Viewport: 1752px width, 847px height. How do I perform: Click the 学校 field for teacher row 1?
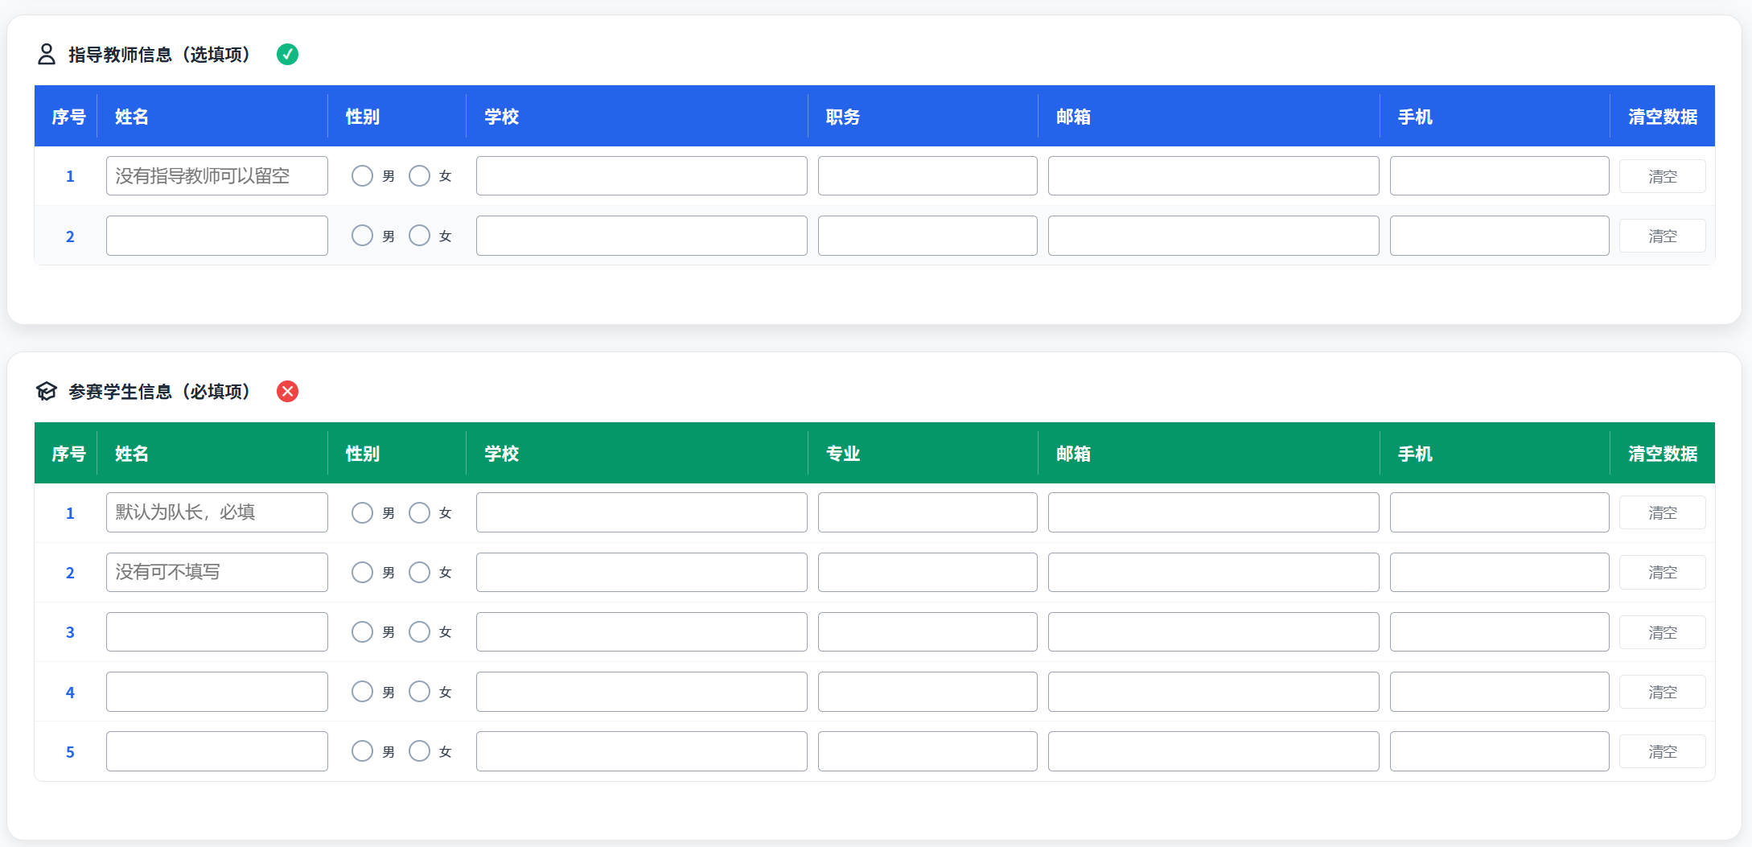641,175
